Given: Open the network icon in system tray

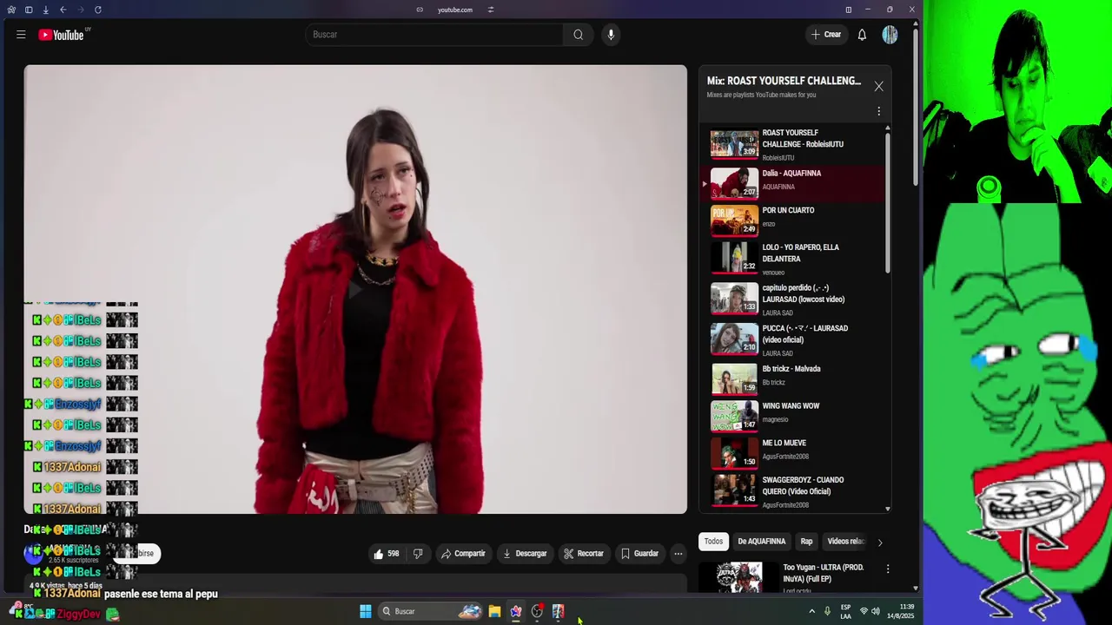Looking at the screenshot, I should click(864, 611).
